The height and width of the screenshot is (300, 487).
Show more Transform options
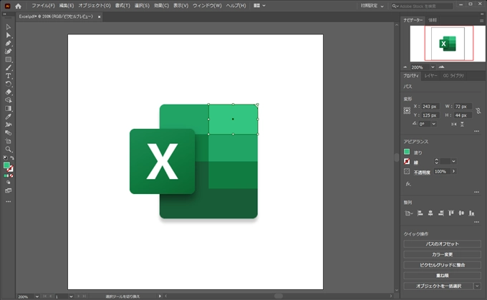(x=476, y=131)
